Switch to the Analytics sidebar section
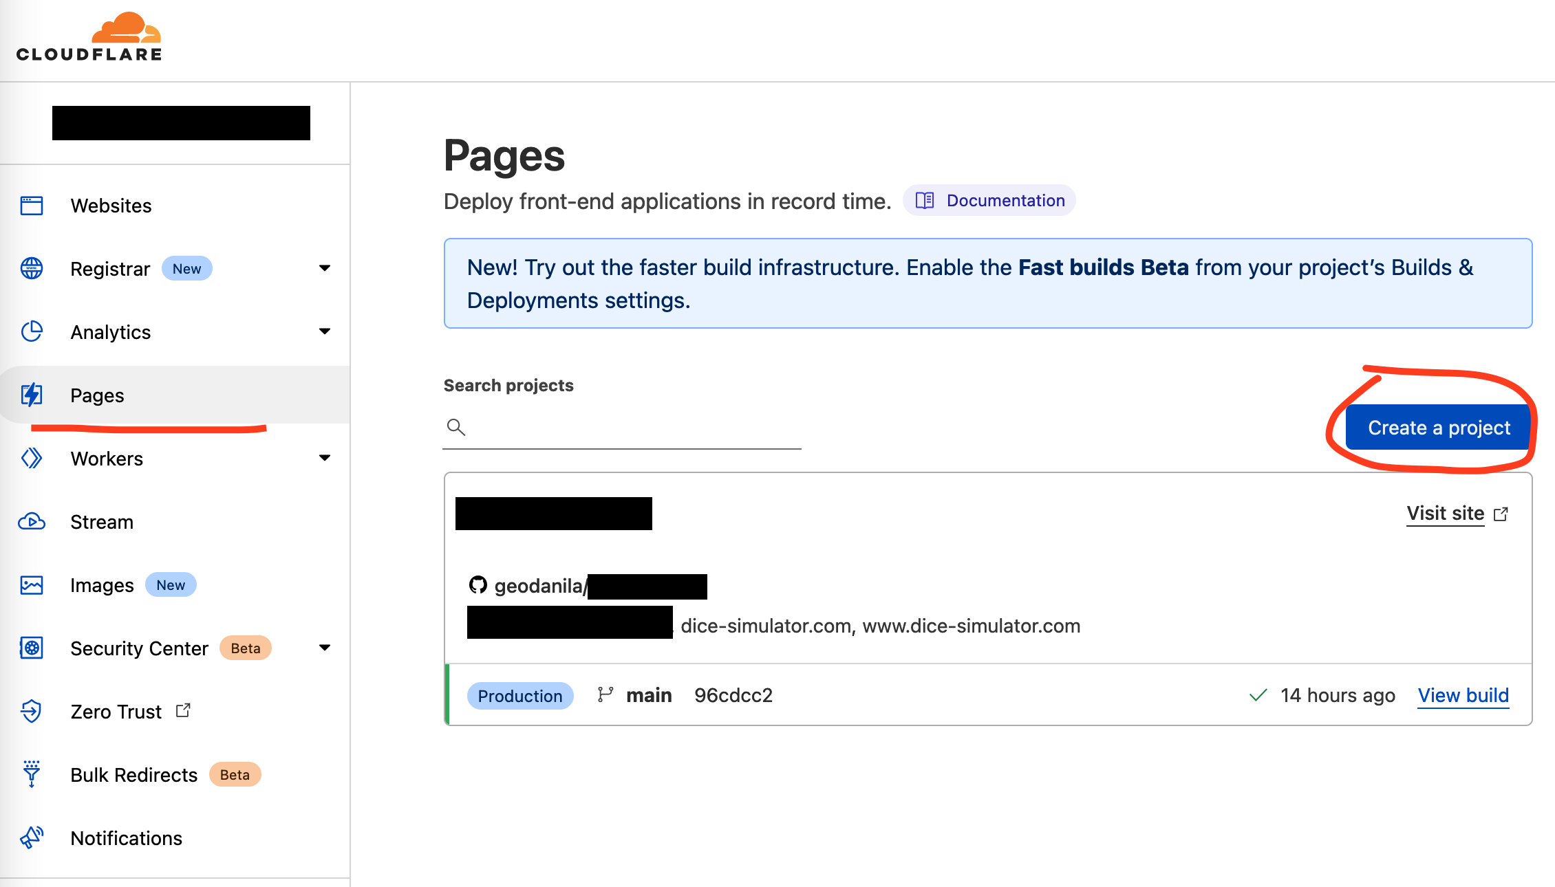This screenshot has width=1555, height=887. 110,331
